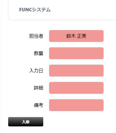Click the FUNCシステム header title
116x133 pixels.
[35, 10]
